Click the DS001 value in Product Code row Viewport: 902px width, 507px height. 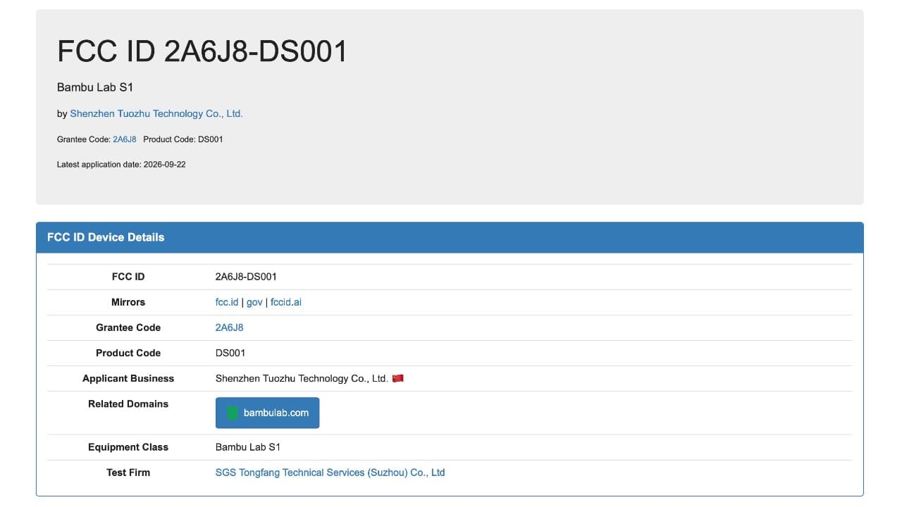[230, 353]
